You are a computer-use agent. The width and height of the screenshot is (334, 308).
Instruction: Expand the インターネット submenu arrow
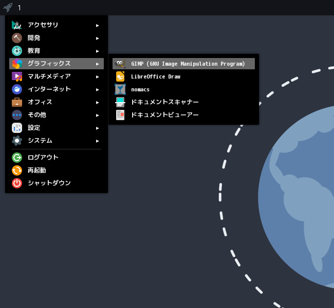[x=97, y=90]
